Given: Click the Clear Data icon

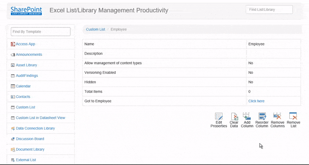Looking at the screenshot, I should [234, 116].
